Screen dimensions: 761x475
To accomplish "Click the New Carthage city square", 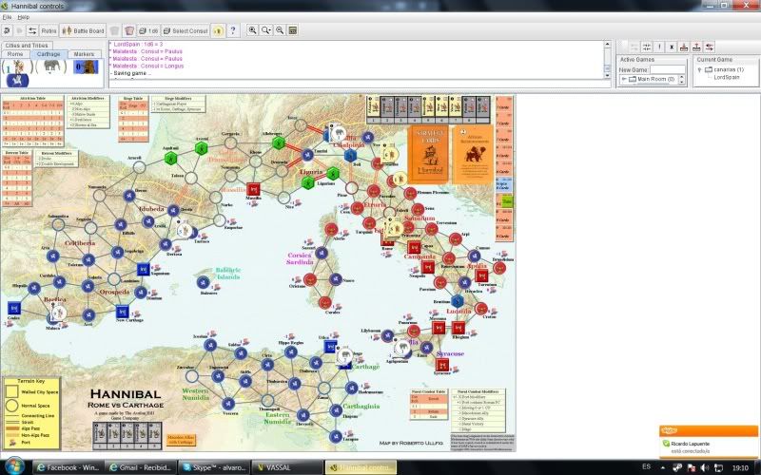I will click(122, 311).
